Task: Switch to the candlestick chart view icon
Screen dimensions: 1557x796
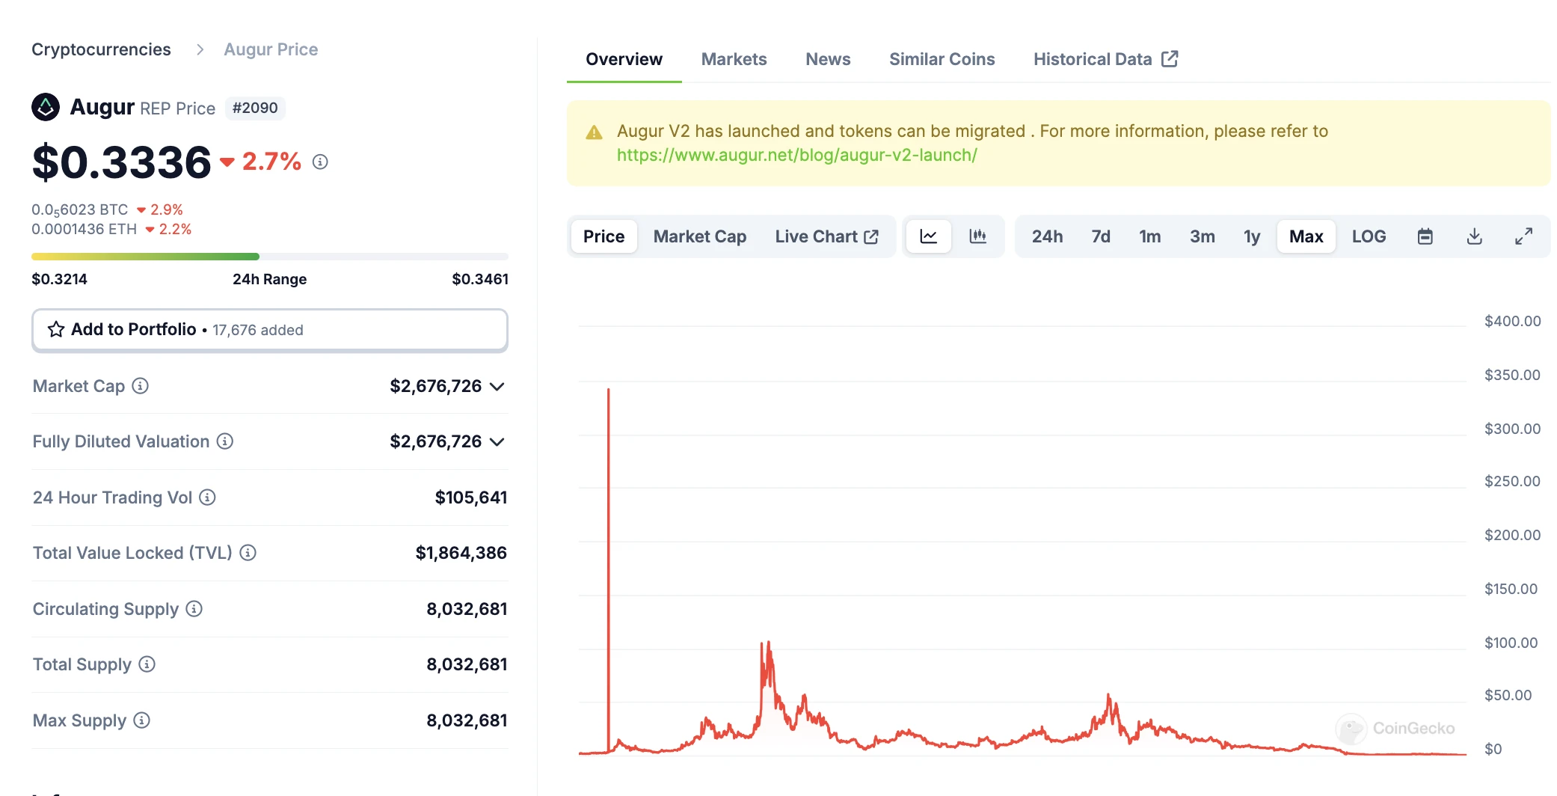Action: [977, 236]
